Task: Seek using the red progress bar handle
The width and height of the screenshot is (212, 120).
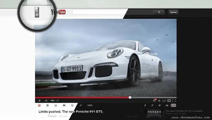Action: pyautogui.click(x=130, y=98)
